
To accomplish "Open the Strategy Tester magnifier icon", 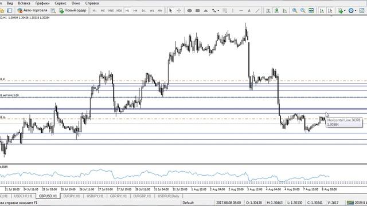I will (x=53, y=10).
